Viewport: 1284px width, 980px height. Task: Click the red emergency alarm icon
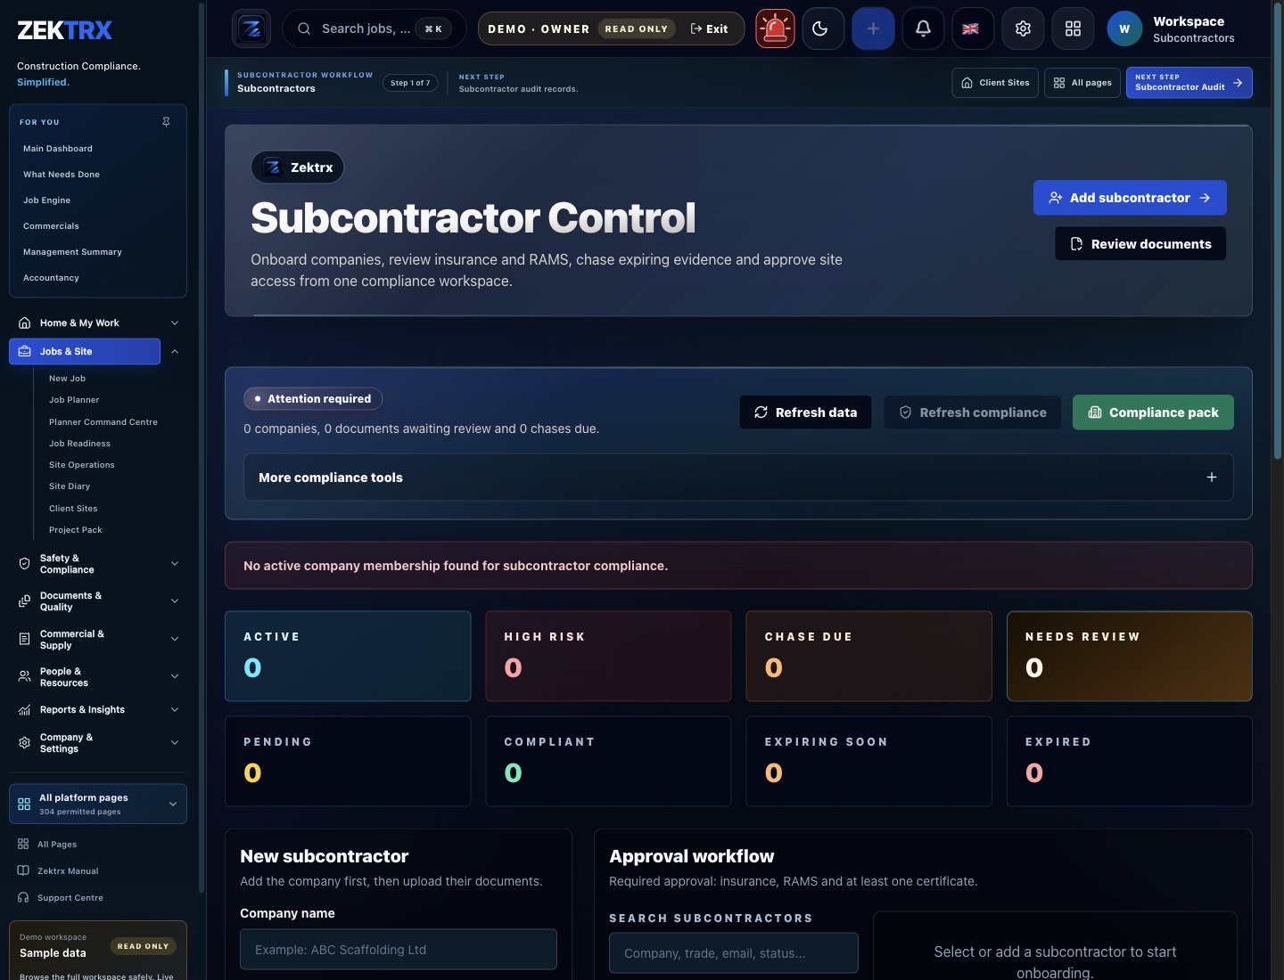[775, 29]
